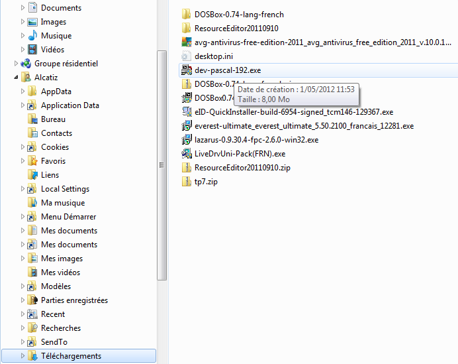
Task: Select Bureau in the navigation tree
Action: click(x=53, y=119)
